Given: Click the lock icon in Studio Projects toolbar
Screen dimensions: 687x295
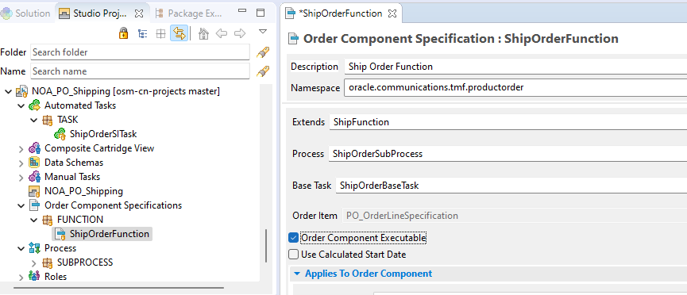Looking at the screenshot, I should pos(124,33).
